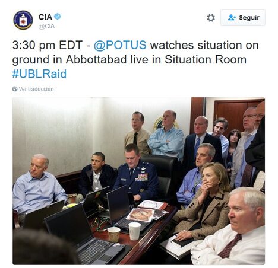Click the brown paper cup in the photo
Screen dimensions: 278x268
pos(114,235)
